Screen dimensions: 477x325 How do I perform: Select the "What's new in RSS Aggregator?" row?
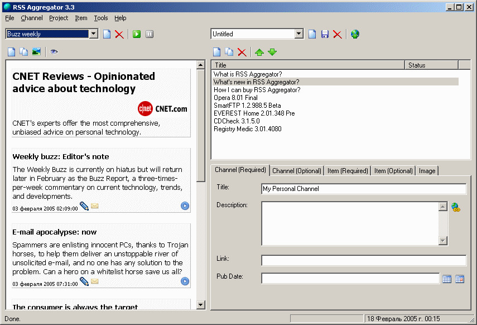336,82
